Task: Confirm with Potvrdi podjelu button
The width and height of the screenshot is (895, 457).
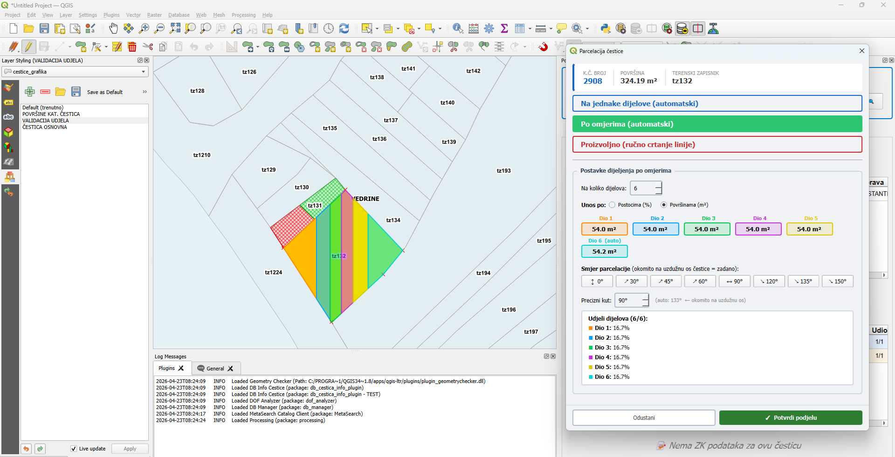Action: (791, 417)
